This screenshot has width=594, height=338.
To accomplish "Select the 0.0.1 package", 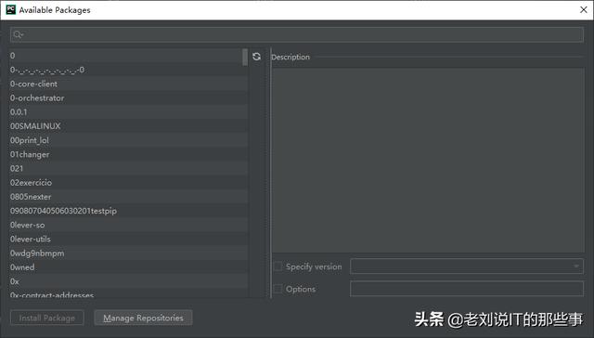I will click(x=128, y=112).
